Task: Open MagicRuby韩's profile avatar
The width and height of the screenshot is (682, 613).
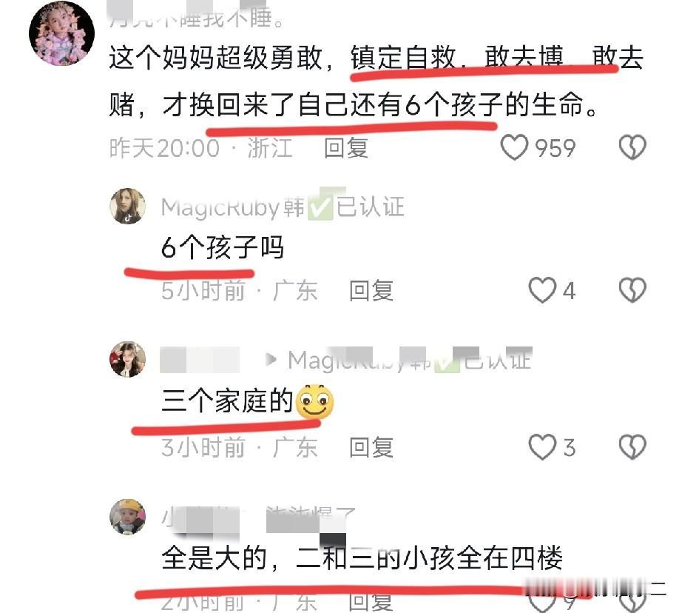Action: click(x=127, y=206)
